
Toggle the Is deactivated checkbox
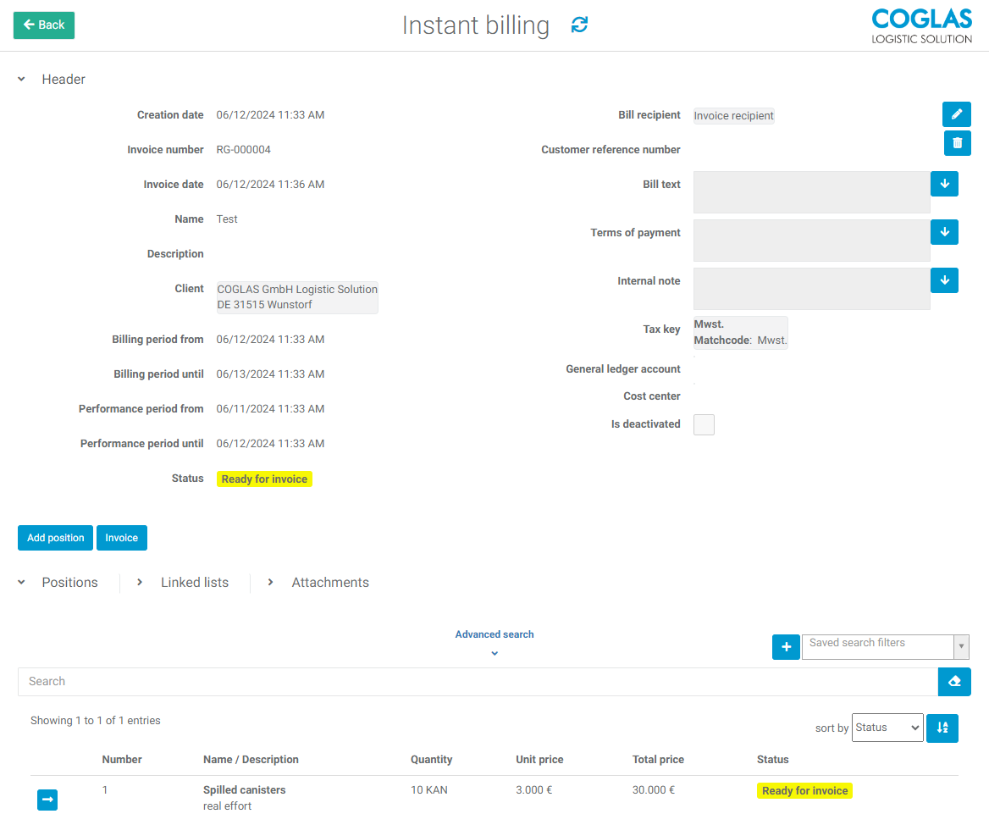[704, 425]
